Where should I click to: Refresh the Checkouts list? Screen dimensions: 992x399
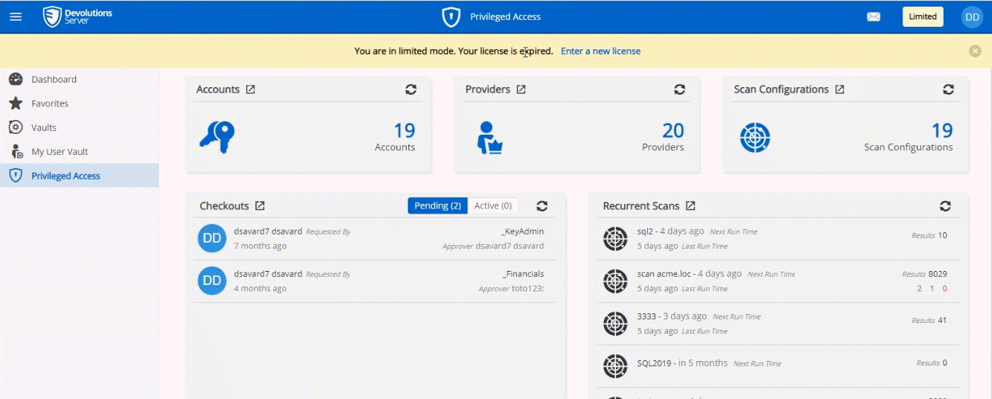542,206
